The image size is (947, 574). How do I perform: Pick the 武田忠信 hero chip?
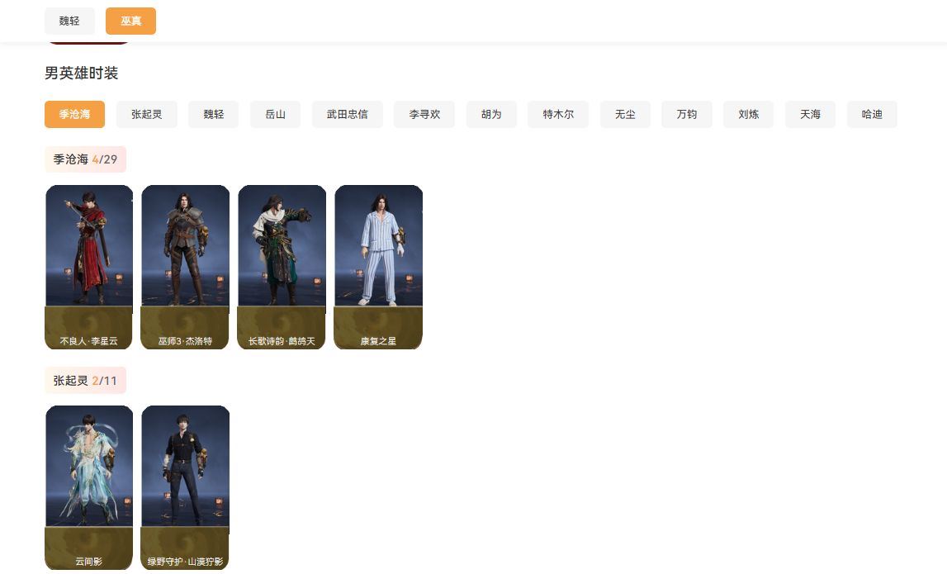point(348,114)
